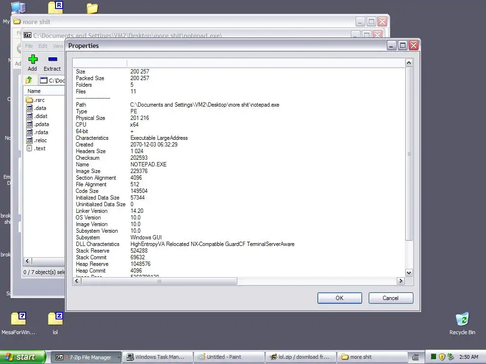Image resolution: width=486 pixels, height=364 pixels.
Task: Open the MesaForWin archive desktop icon
Action: pyautogui.click(x=19, y=319)
